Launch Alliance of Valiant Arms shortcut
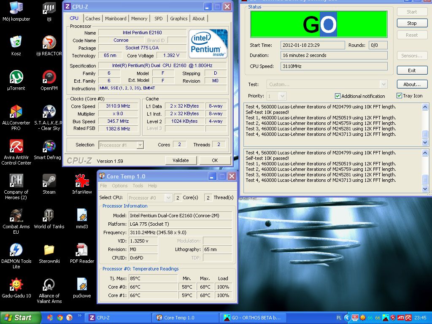This screenshot has width=432, height=324. [x=49, y=291]
